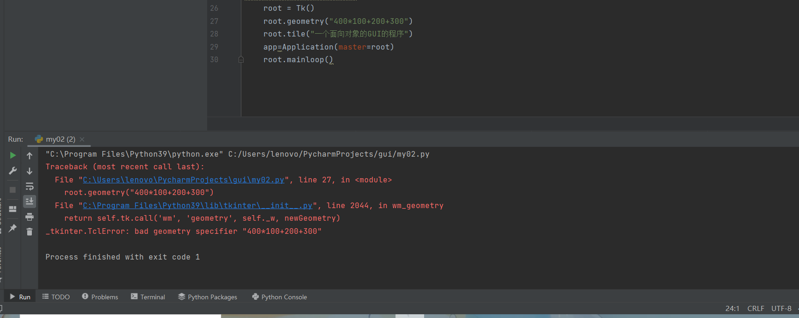Open the Python Packages tool window
The width and height of the screenshot is (799, 318).
[208, 297]
